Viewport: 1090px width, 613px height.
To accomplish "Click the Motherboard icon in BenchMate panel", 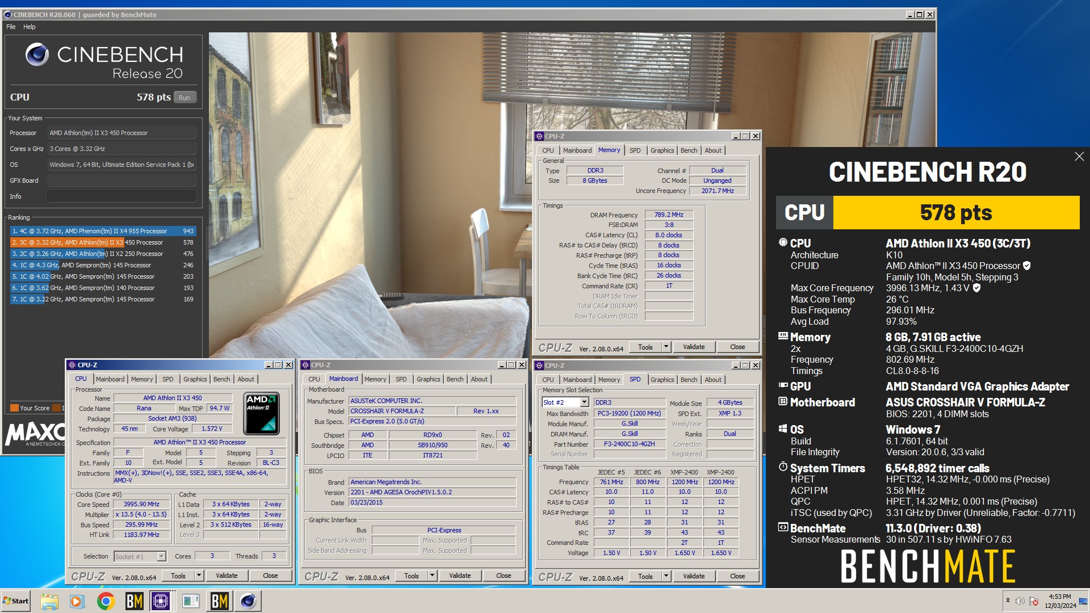I will pyautogui.click(x=783, y=402).
